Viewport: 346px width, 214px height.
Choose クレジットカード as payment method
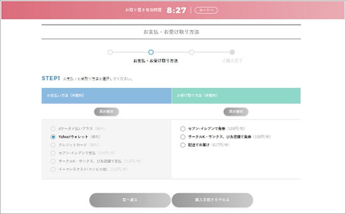pyautogui.click(x=53, y=145)
